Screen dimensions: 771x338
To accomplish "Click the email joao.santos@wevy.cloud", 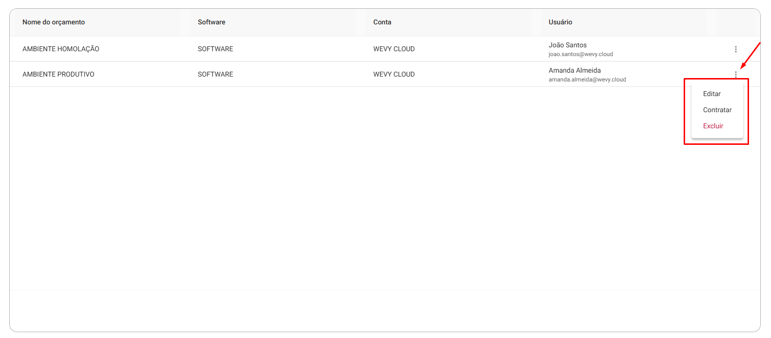I will (581, 54).
